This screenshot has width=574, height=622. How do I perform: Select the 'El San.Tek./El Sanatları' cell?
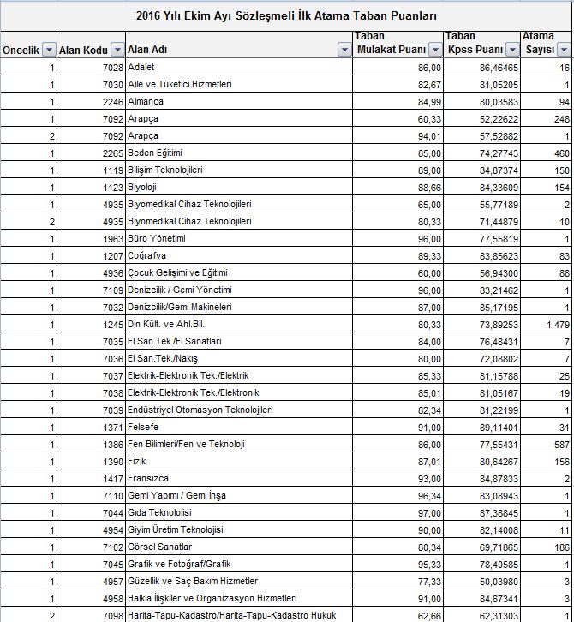pyautogui.click(x=239, y=341)
